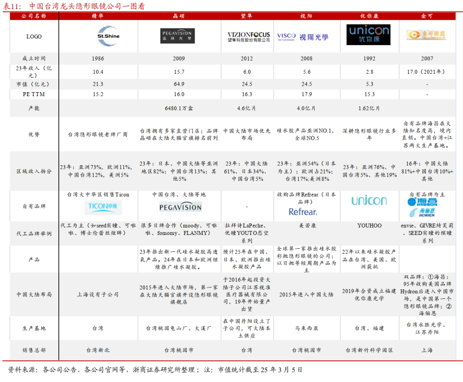Click the 台湾大中华区销售Ticon text
Image resolution: width=463 pixels, height=382 pixels.
pos(98,195)
